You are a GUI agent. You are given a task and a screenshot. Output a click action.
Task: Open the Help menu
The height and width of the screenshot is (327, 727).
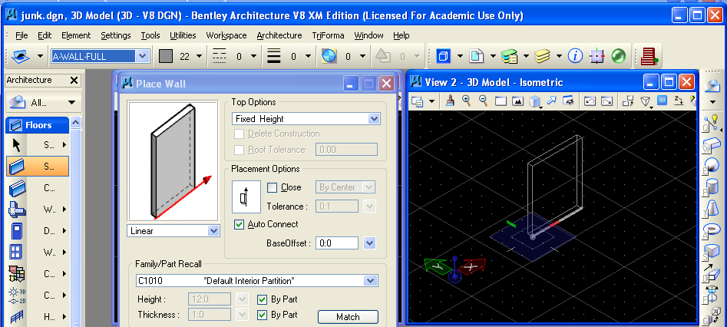pos(401,35)
